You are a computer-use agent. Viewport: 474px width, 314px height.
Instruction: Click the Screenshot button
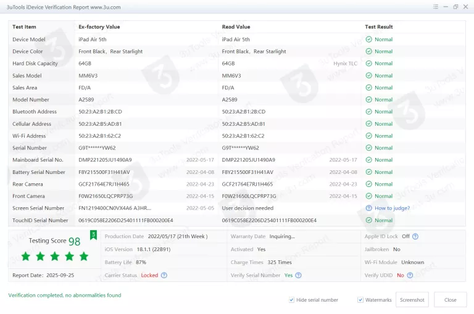412,299
